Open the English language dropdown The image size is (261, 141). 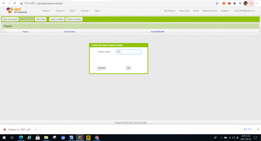(226, 11)
